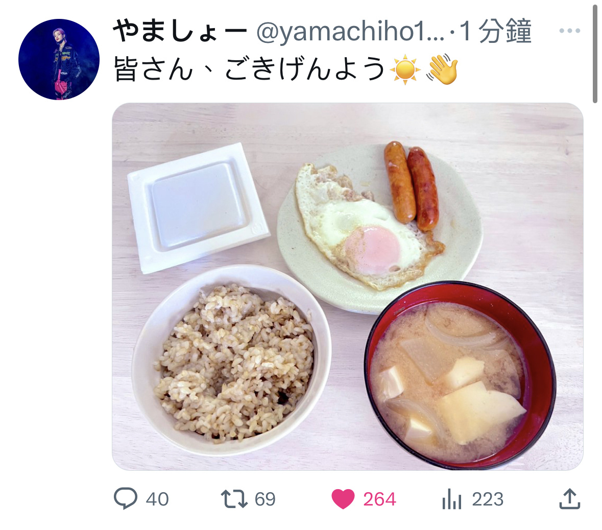Viewport: 602px width, 530px height.
Task: Unlike the post via pink heart
Action: pos(343,499)
